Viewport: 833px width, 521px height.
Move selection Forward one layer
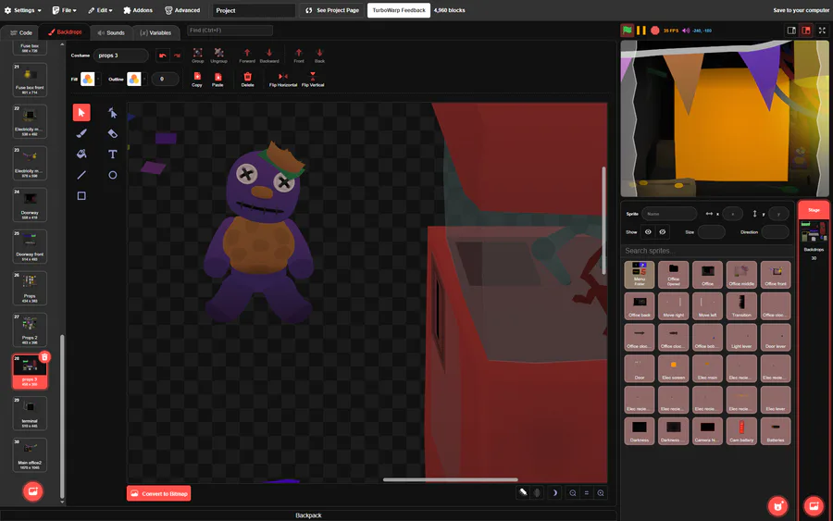click(247, 56)
